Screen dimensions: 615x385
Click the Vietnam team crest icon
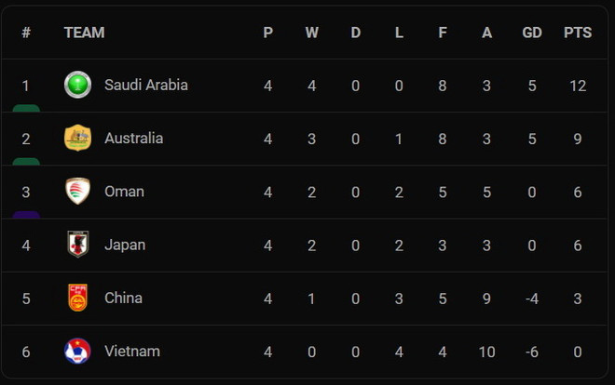tap(77, 351)
